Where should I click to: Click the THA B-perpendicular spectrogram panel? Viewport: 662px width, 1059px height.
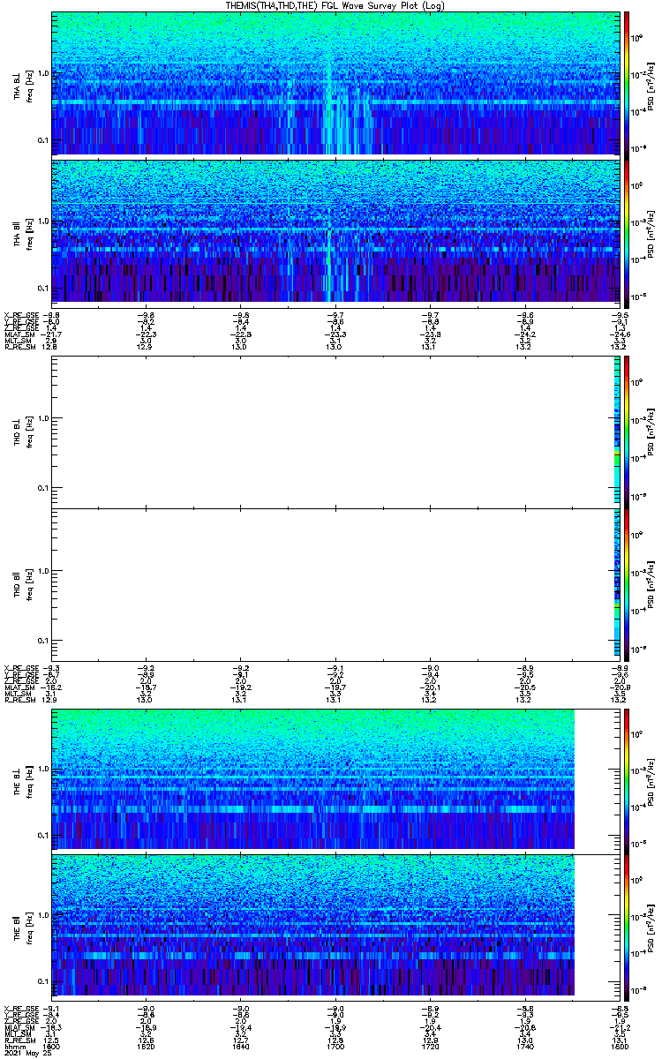click(335, 83)
